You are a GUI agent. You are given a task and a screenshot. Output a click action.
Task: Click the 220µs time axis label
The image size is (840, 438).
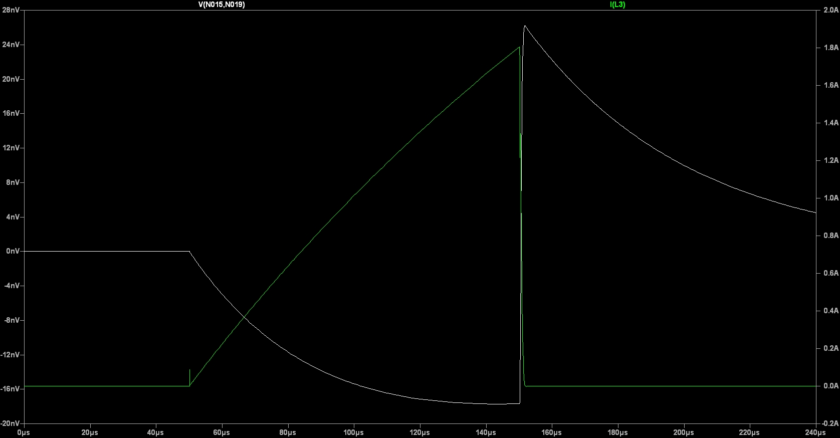pyautogui.click(x=749, y=432)
